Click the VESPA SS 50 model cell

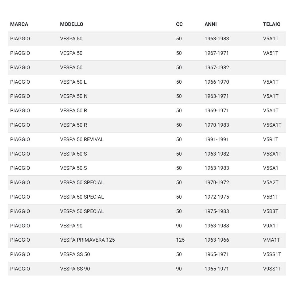pos(75,254)
